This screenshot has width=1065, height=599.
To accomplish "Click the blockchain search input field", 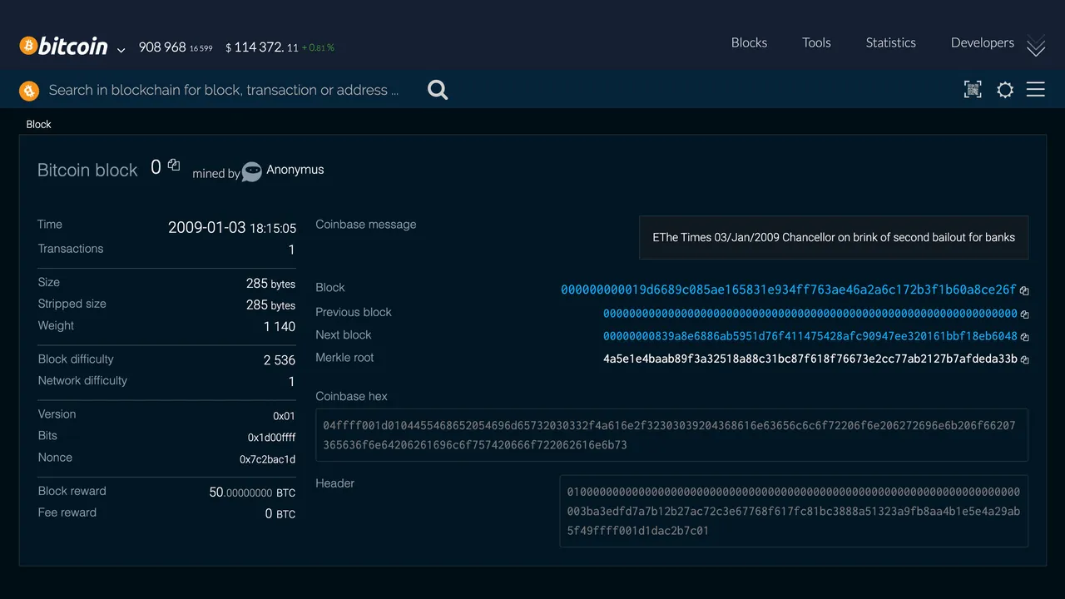I will (224, 90).
